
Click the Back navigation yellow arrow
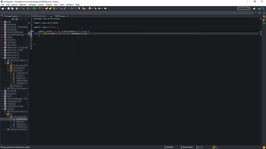click(x=99, y=8)
